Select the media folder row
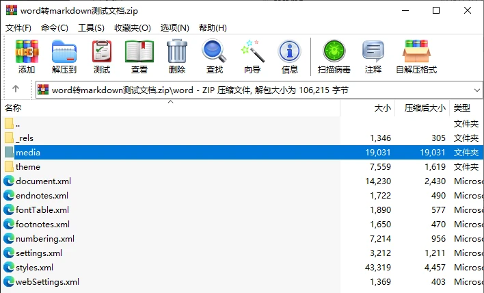 point(242,153)
